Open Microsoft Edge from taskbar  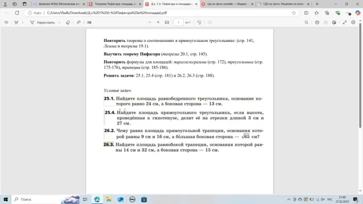click(97, 200)
